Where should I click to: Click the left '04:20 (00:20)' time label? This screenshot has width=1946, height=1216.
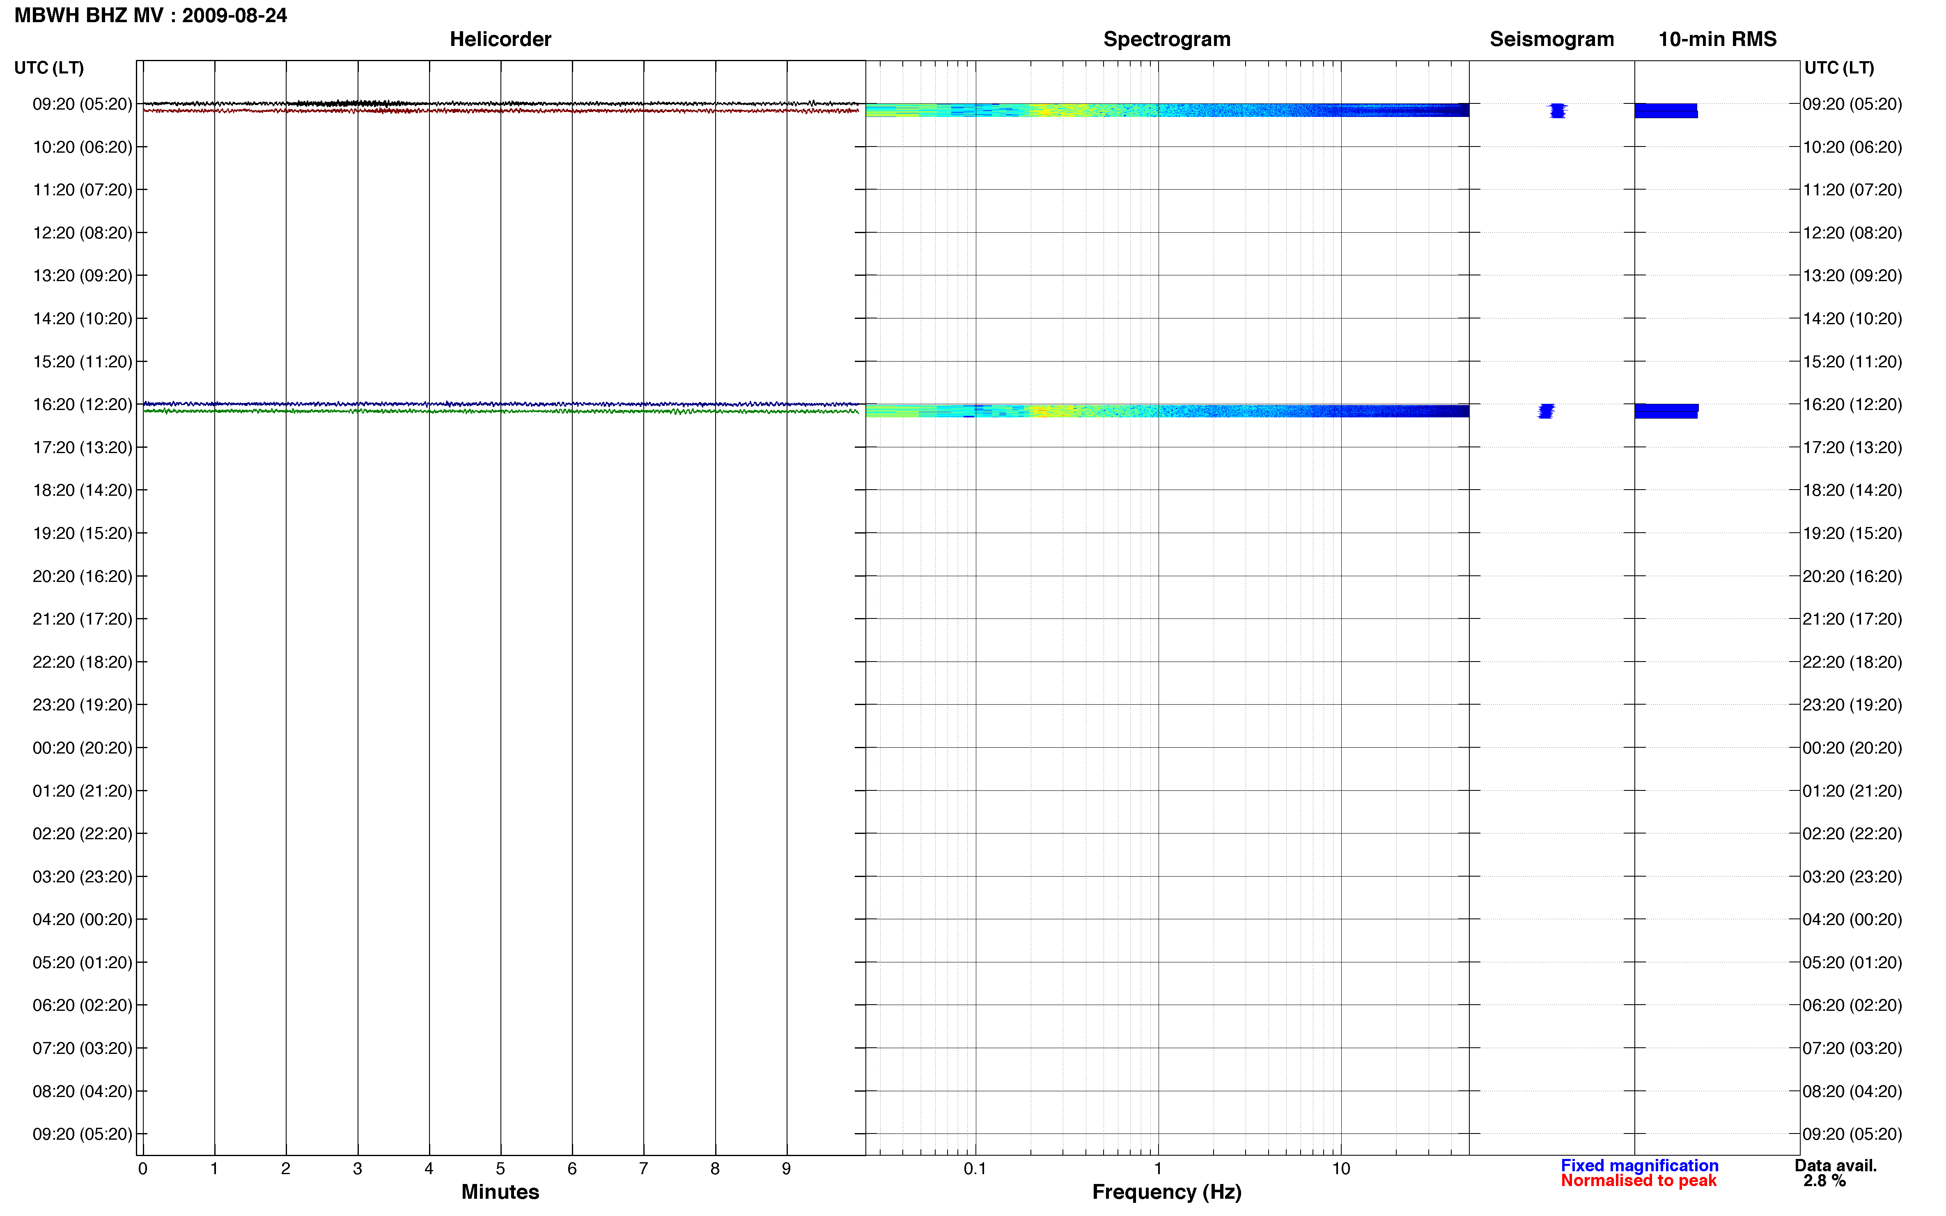coord(82,919)
